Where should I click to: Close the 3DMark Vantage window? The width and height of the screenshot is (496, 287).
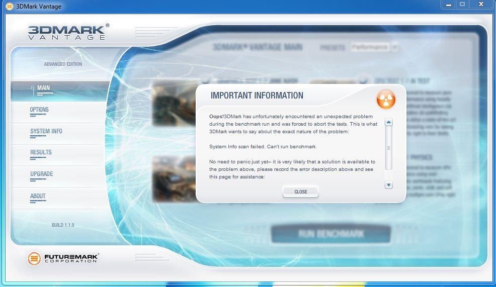[481, 5]
